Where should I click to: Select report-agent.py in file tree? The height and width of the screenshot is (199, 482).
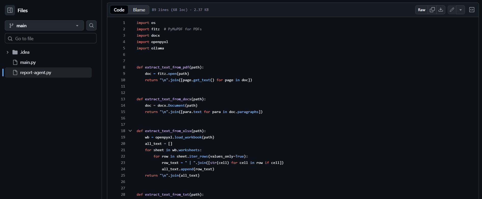pos(35,73)
